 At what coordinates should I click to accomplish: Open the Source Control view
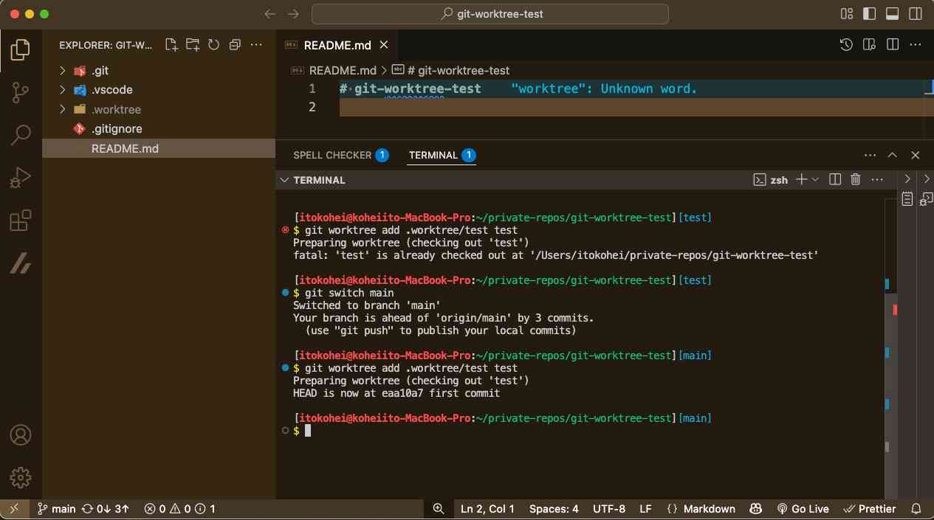[x=20, y=92]
